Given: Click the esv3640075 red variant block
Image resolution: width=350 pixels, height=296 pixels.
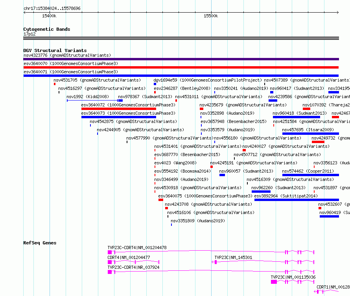Looking at the screenshot, I should coord(161,200).
